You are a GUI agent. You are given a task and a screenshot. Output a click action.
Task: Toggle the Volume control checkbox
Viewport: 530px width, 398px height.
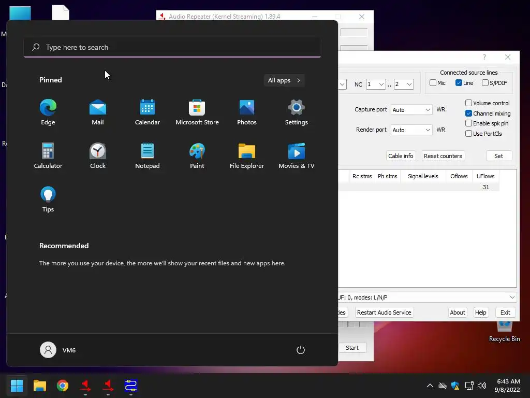pyautogui.click(x=468, y=103)
